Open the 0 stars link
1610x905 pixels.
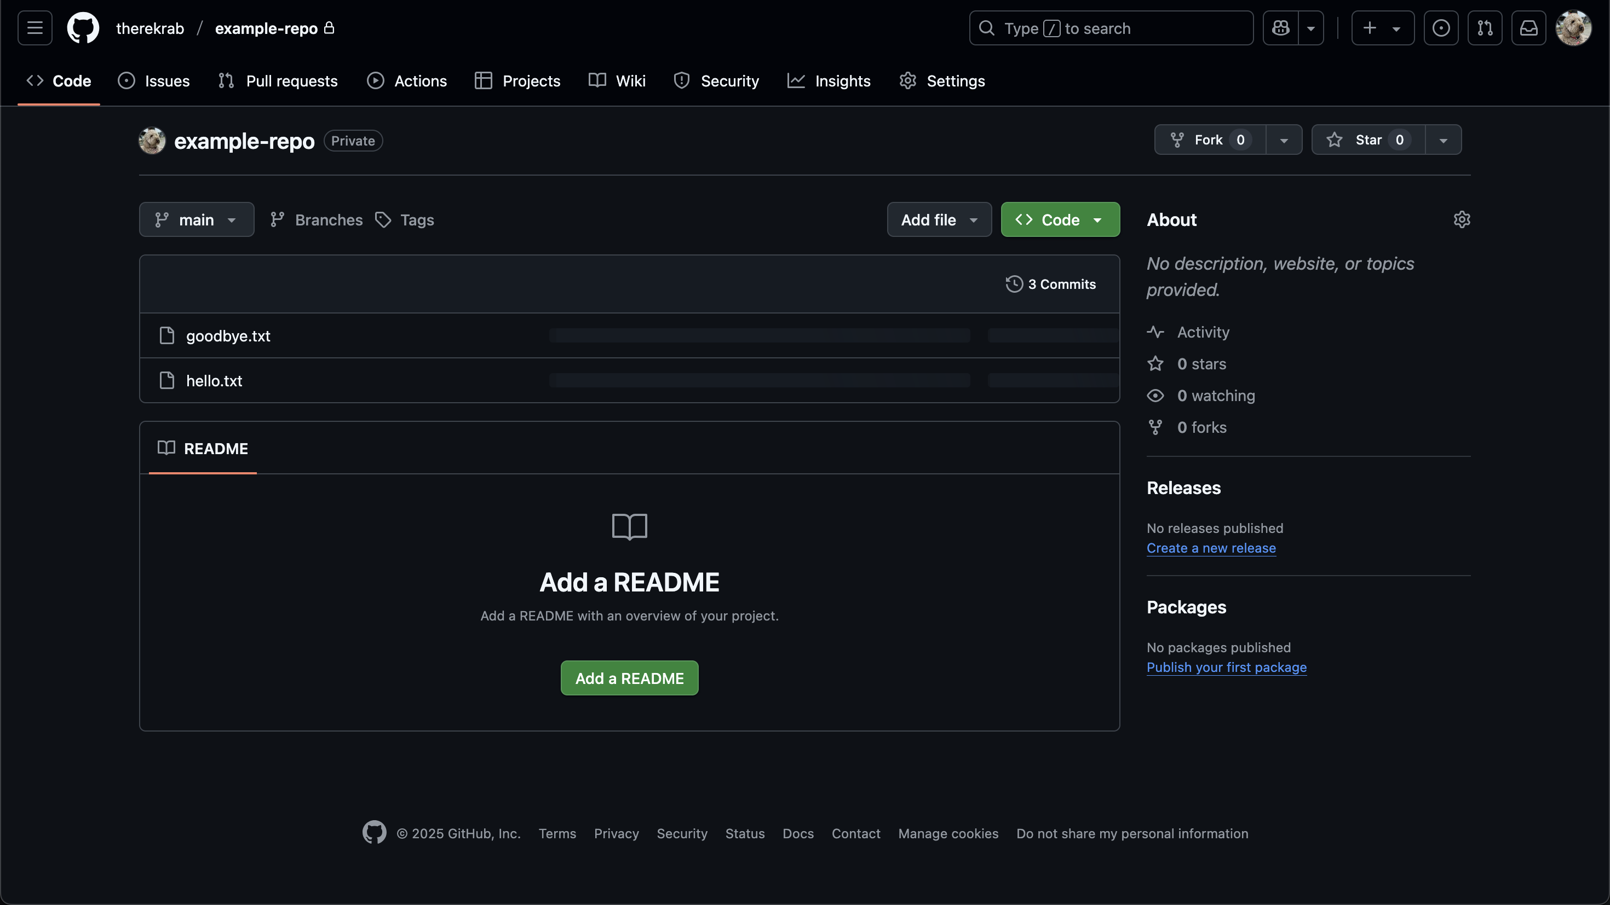tap(1187, 364)
